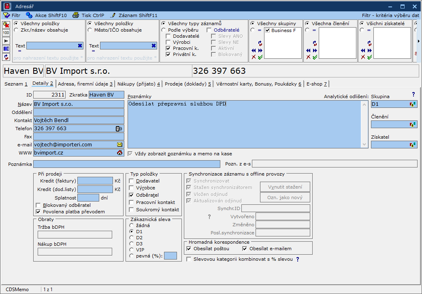Clear the Město/IČO Text filter field
Viewport: 422px width, 294px height.
pos(153,46)
